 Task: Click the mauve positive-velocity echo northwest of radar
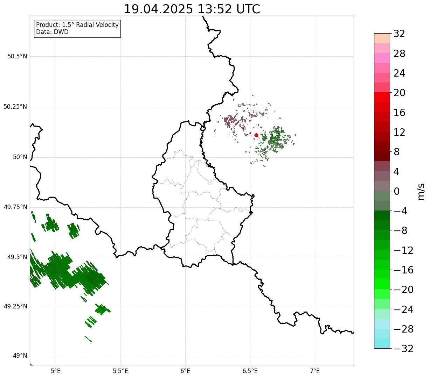tap(230, 121)
